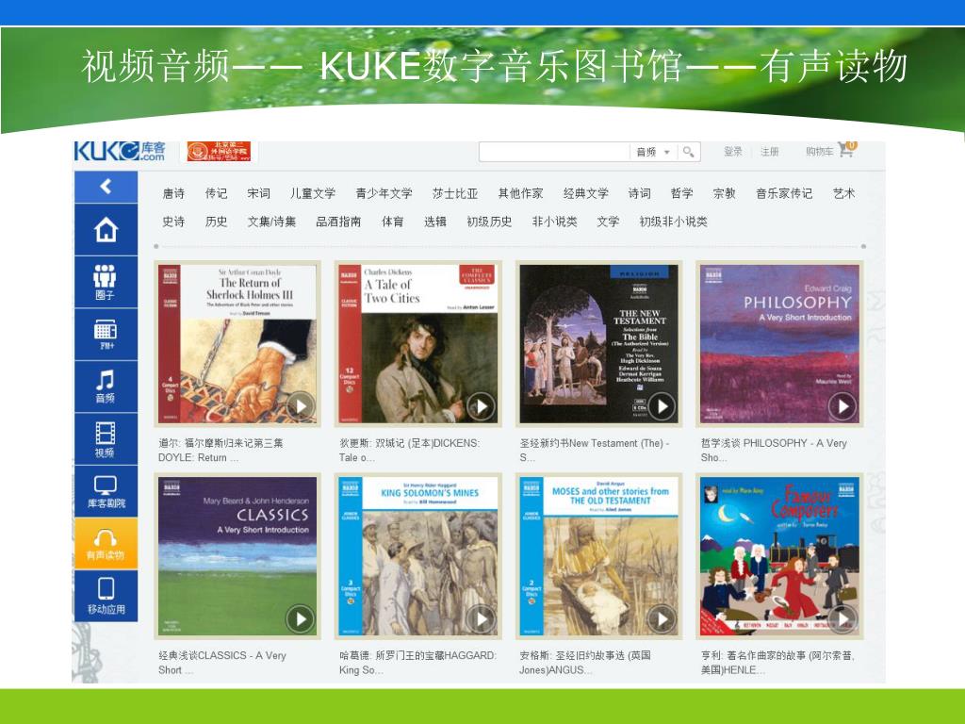Viewport: 965px width, 724px height.
Task: Select the 宗教 category
Action: click(725, 193)
